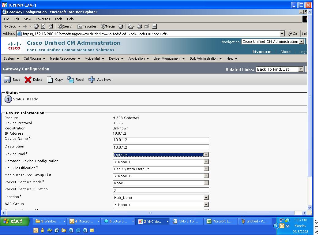Click the browser address URL field

148,34
